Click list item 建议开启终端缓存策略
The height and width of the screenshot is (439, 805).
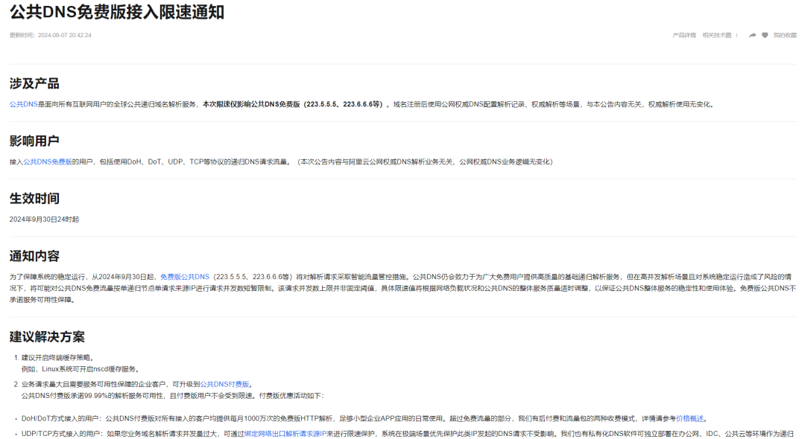click(x=57, y=358)
